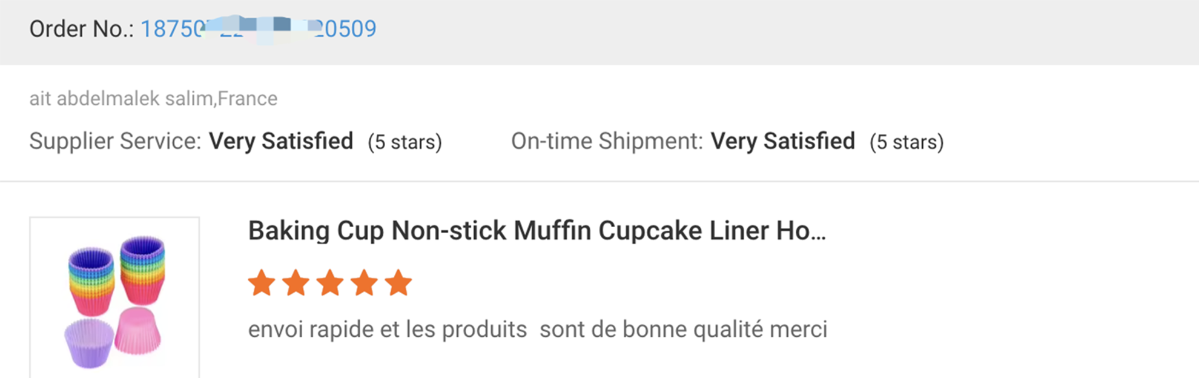Viewport: 1199px width, 378px height.
Task: Click the third orange rating star
Action: point(330,283)
